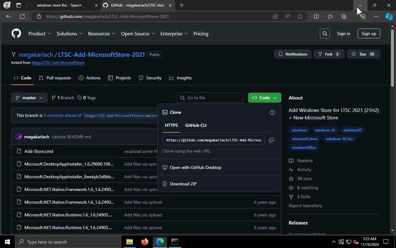396x248 pixels.
Task: Open the notification center icon
Action: tap(386, 242)
